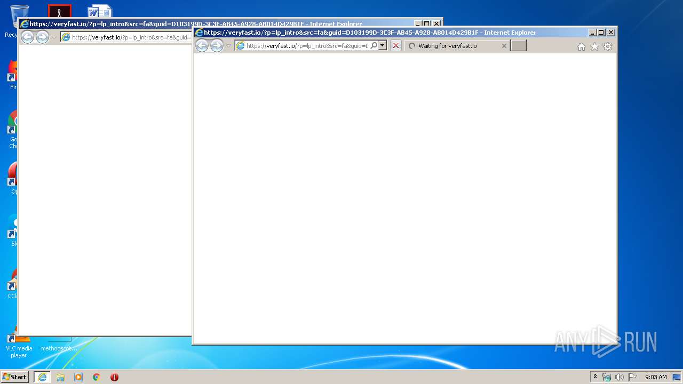Open a new tab in front IE window
Viewport: 683px width, 384px height.
pyautogui.click(x=518, y=46)
